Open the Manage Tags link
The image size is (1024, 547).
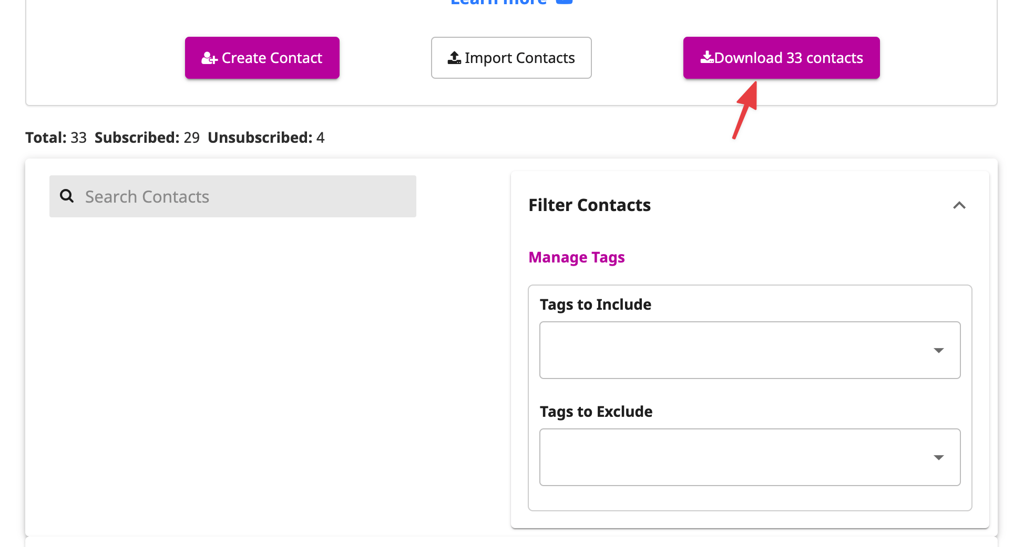coord(577,257)
